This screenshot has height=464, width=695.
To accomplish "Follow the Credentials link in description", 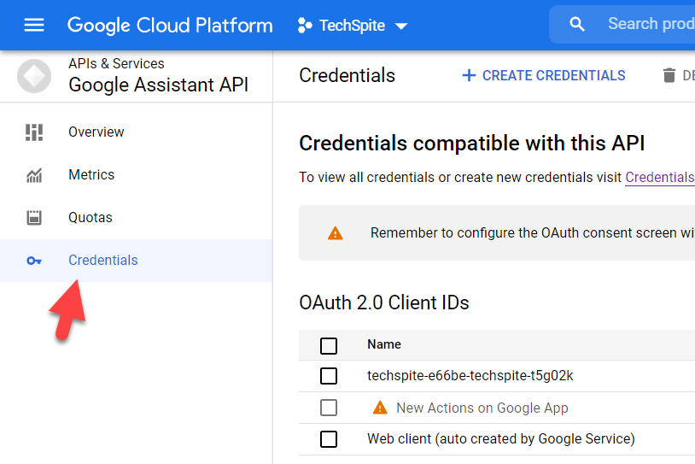I will point(659,178).
